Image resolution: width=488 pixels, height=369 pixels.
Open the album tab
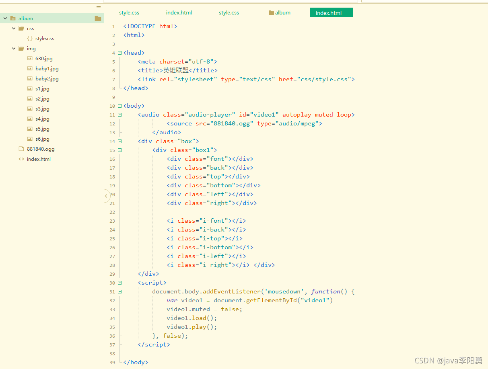(280, 12)
